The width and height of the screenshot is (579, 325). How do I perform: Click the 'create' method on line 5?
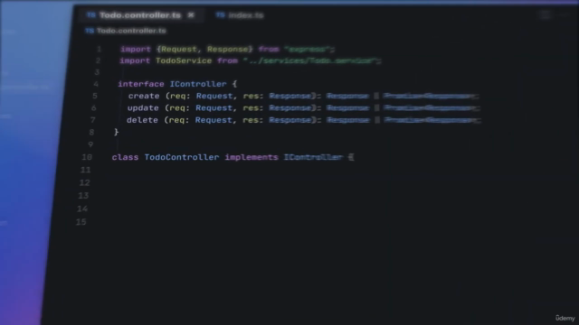(144, 97)
